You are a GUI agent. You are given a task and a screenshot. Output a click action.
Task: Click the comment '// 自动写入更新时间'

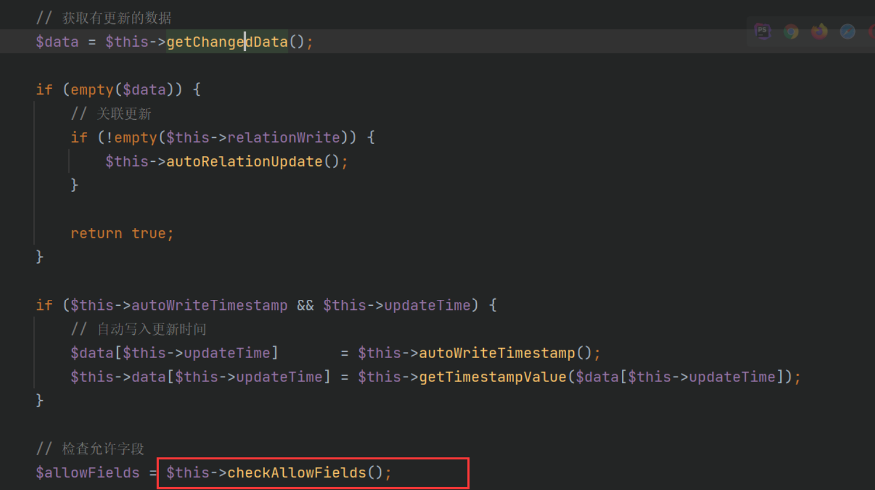coord(139,329)
